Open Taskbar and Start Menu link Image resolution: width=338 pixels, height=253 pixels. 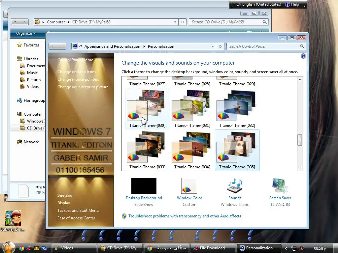(x=78, y=211)
